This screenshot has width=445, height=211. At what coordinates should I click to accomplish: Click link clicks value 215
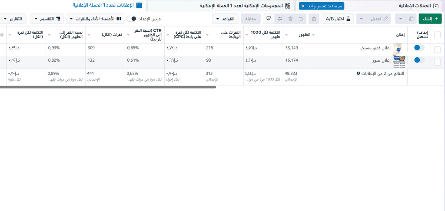tap(209, 48)
